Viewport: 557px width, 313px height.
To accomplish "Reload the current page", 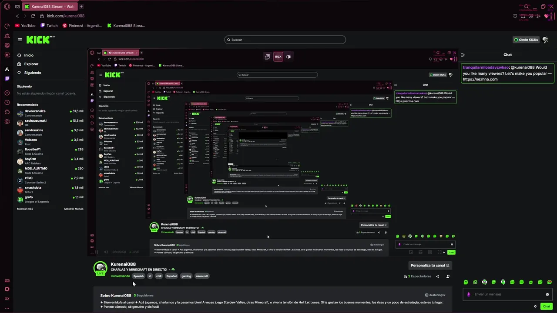I will tap(33, 16).
